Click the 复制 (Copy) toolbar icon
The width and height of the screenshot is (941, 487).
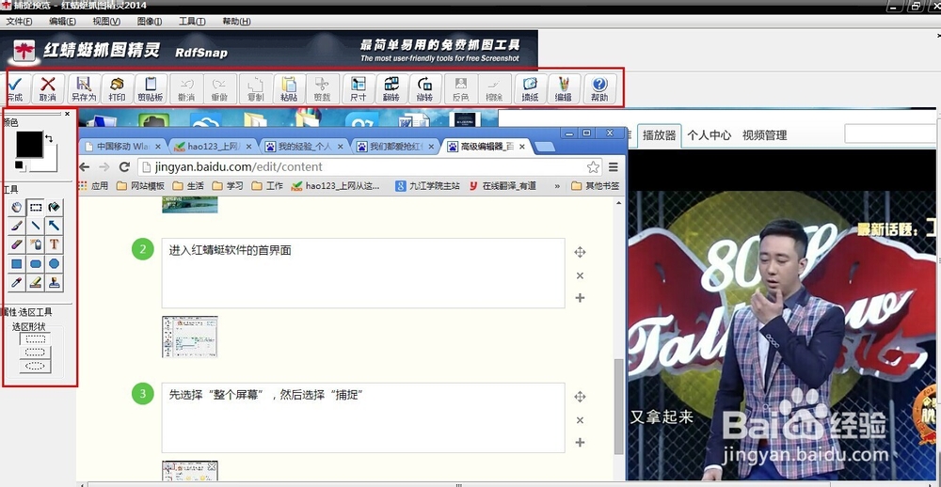[256, 88]
